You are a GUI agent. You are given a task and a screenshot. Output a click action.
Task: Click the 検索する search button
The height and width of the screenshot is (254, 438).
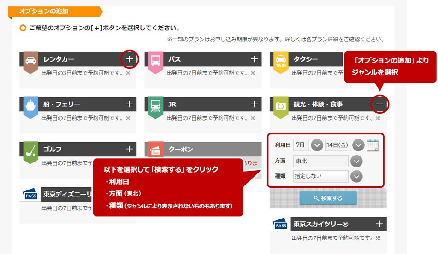click(328, 198)
